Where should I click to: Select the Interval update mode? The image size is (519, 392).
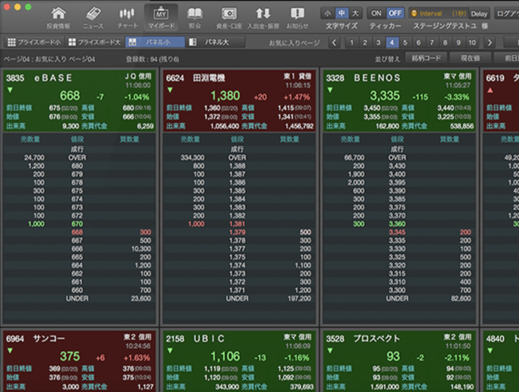coord(438,13)
